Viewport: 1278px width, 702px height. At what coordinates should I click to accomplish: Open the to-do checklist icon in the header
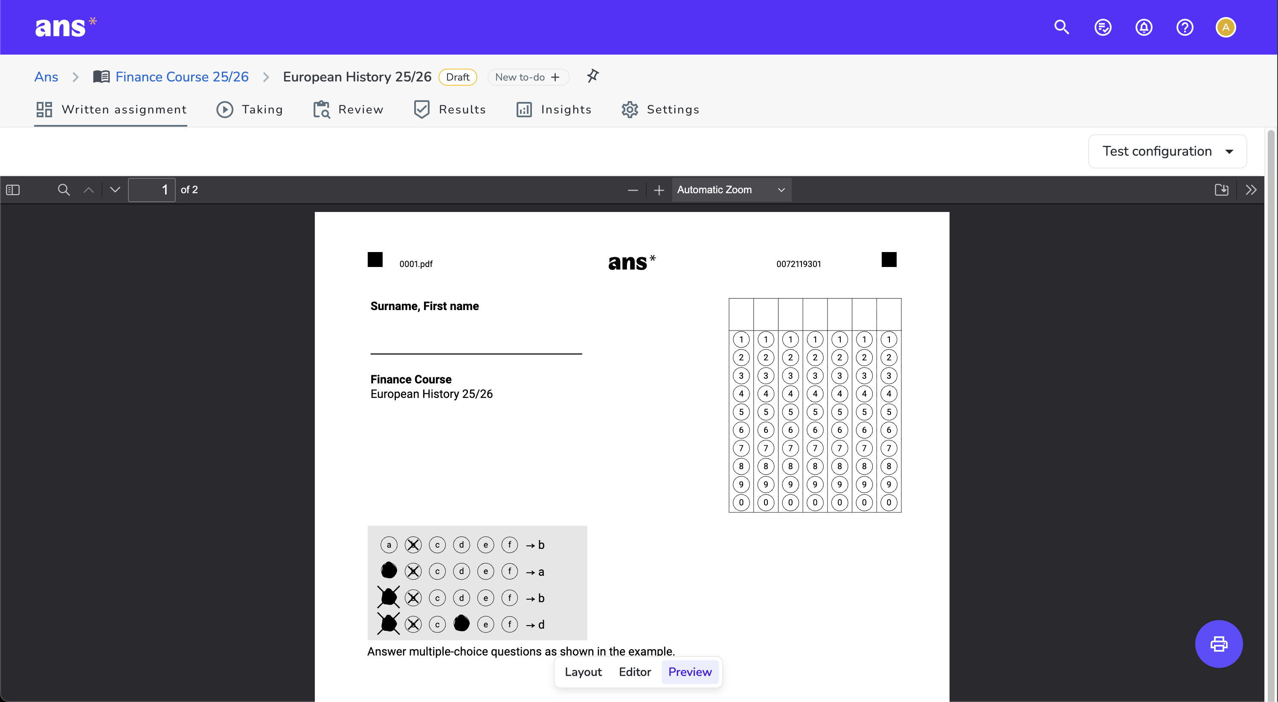tap(1102, 27)
